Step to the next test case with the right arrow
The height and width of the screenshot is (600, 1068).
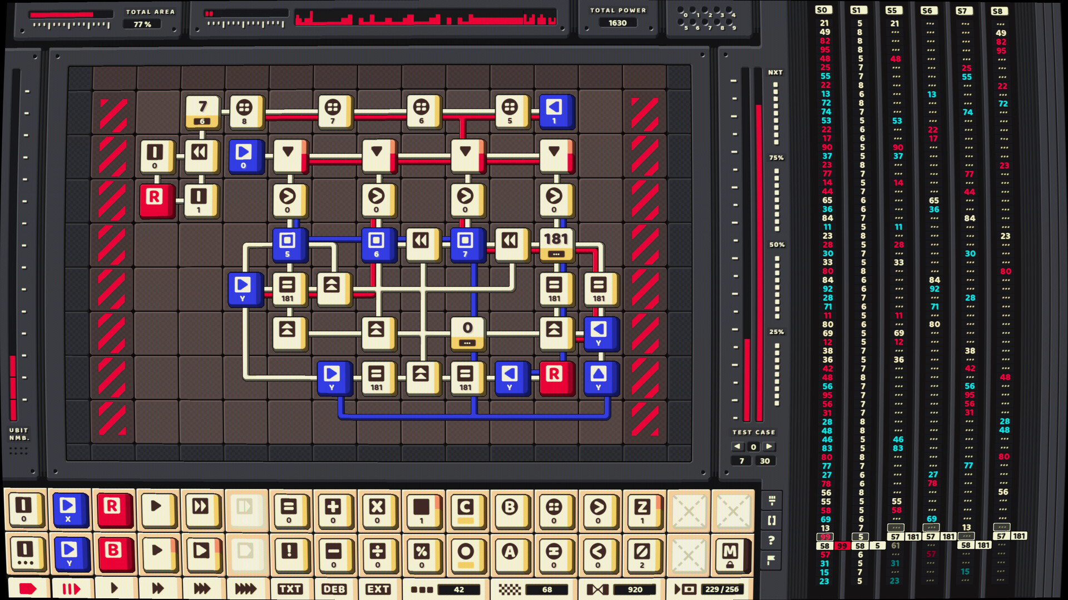coord(768,446)
